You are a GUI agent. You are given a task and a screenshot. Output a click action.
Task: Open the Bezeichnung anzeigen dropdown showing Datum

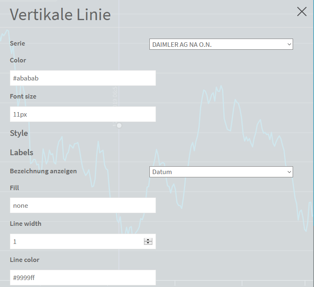pyautogui.click(x=221, y=172)
